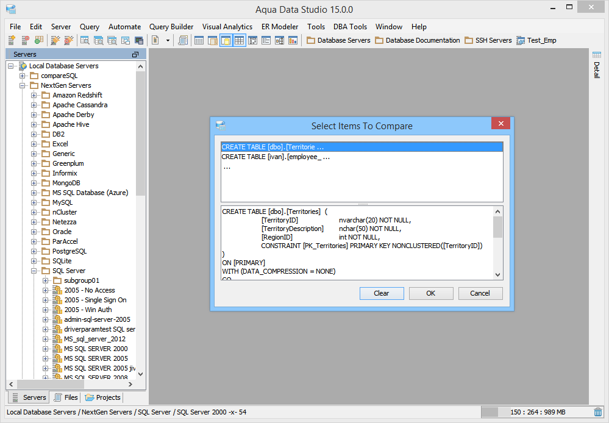
Task: Open the Database Documentation toolbar folder
Action: (418, 40)
